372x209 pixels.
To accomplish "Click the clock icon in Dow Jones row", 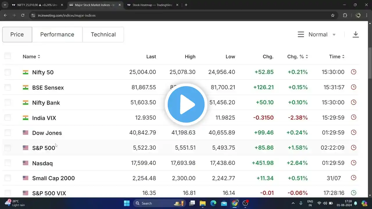I will coord(353,132).
